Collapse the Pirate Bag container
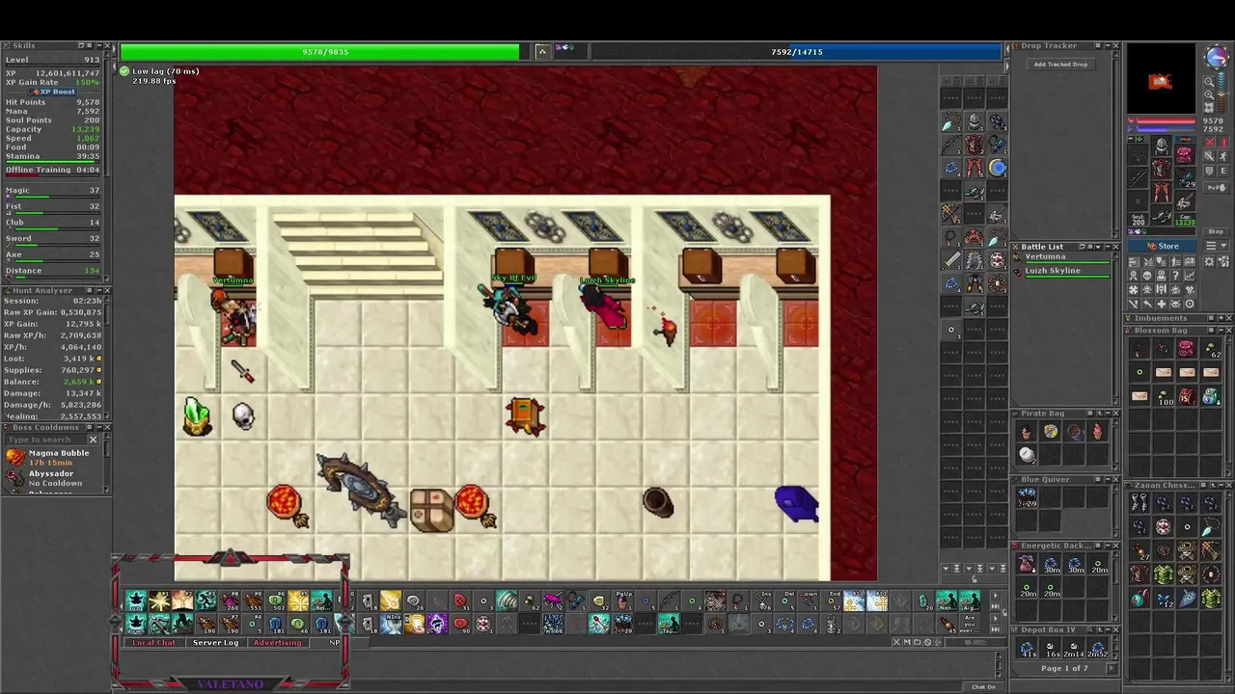 [x=1108, y=414]
